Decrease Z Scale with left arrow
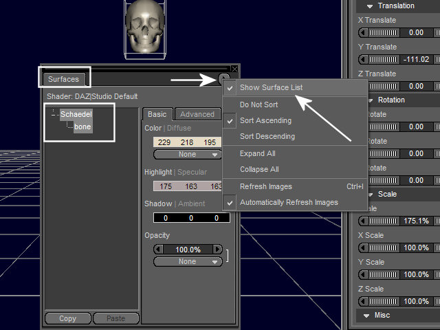 (364, 302)
